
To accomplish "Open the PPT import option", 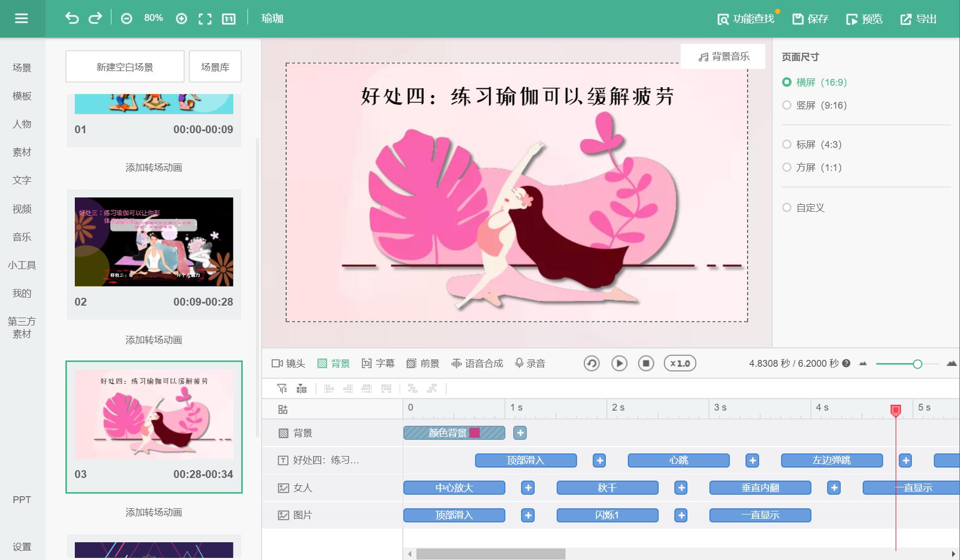I will [22, 499].
